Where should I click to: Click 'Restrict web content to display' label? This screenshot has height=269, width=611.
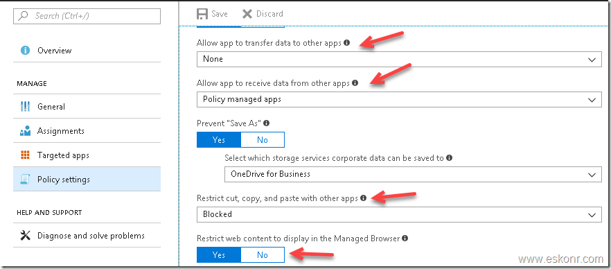tap(298, 238)
